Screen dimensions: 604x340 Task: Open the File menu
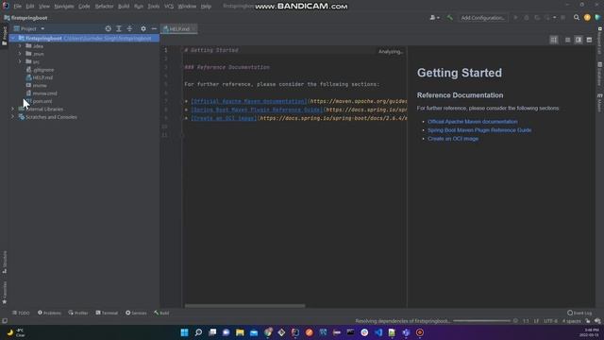pos(18,7)
